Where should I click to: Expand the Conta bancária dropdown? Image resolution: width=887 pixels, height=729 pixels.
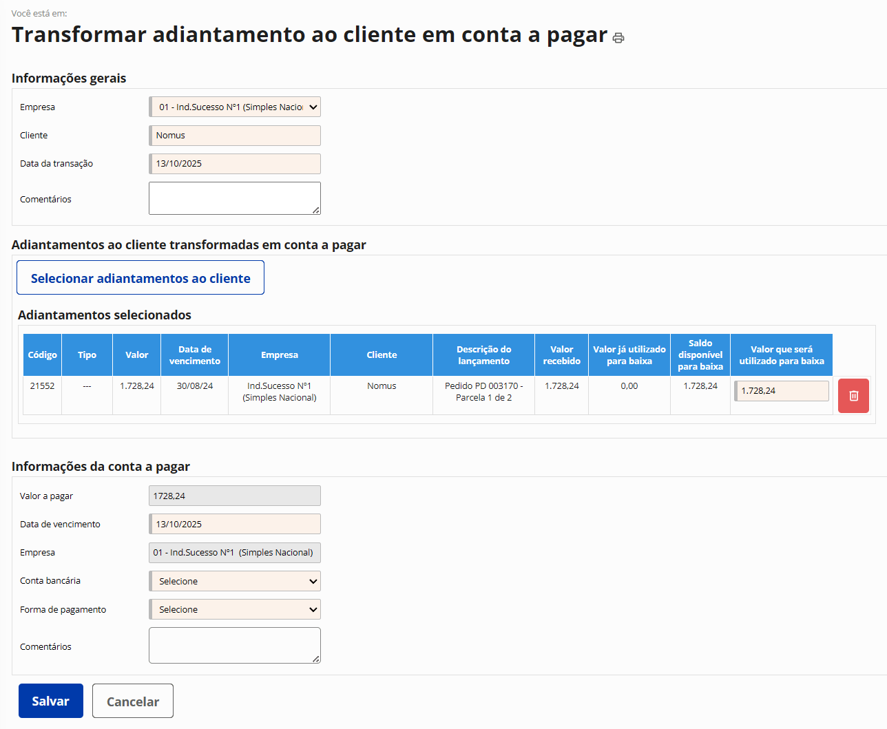(x=235, y=581)
